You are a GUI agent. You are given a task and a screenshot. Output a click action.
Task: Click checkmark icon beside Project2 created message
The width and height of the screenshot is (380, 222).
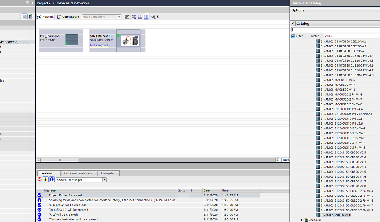coord(39,195)
